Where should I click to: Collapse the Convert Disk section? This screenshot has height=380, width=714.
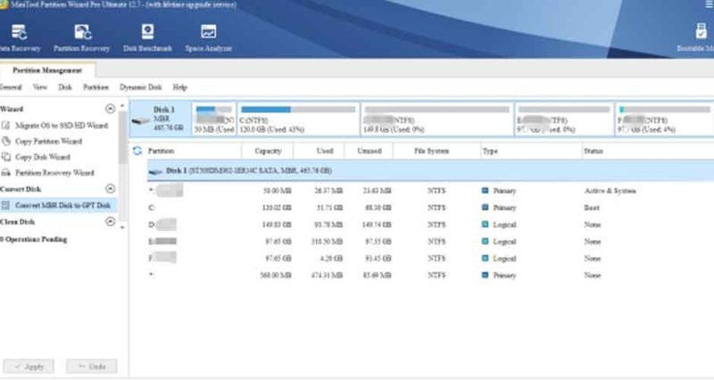tap(110, 188)
